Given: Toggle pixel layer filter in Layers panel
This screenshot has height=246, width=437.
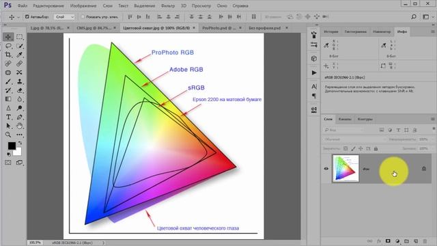Looking at the screenshot, I should (x=382, y=130).
